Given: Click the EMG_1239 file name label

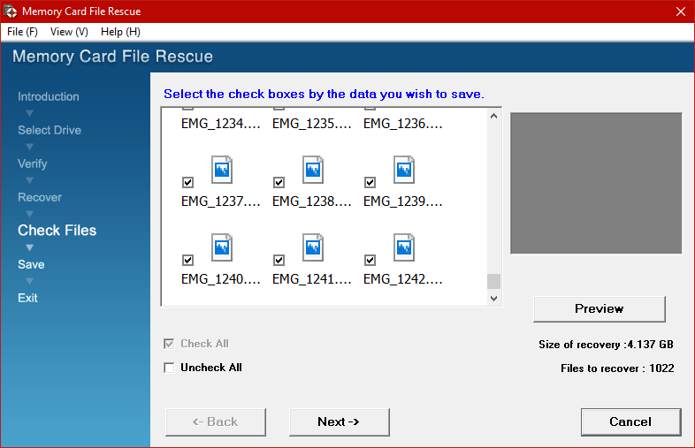Looking at the screenshot, I should (403, 201).
